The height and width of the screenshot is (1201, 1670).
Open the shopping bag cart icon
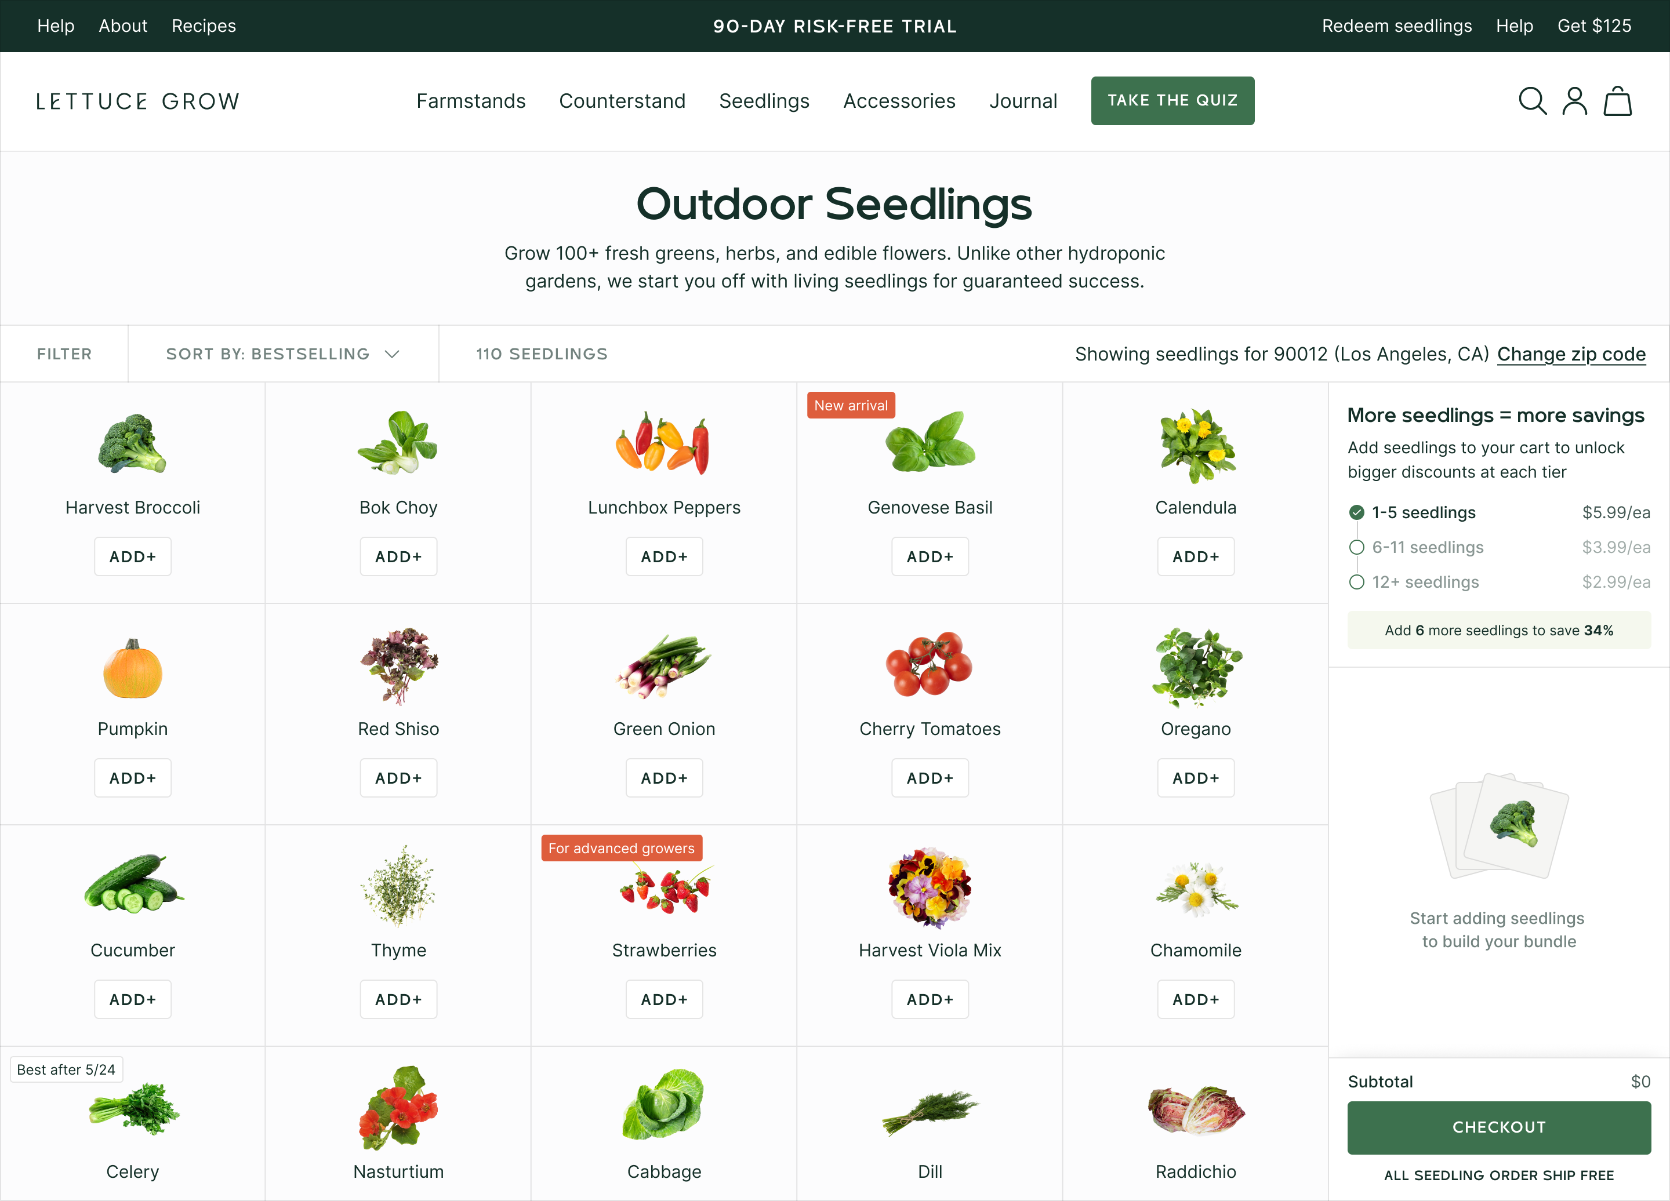tap(1618, 101)
